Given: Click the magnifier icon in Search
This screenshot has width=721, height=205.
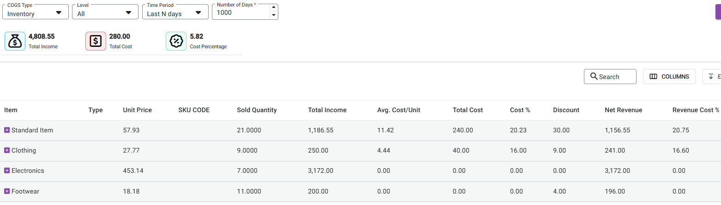Looking at the screenshot, I should point(594,77).
